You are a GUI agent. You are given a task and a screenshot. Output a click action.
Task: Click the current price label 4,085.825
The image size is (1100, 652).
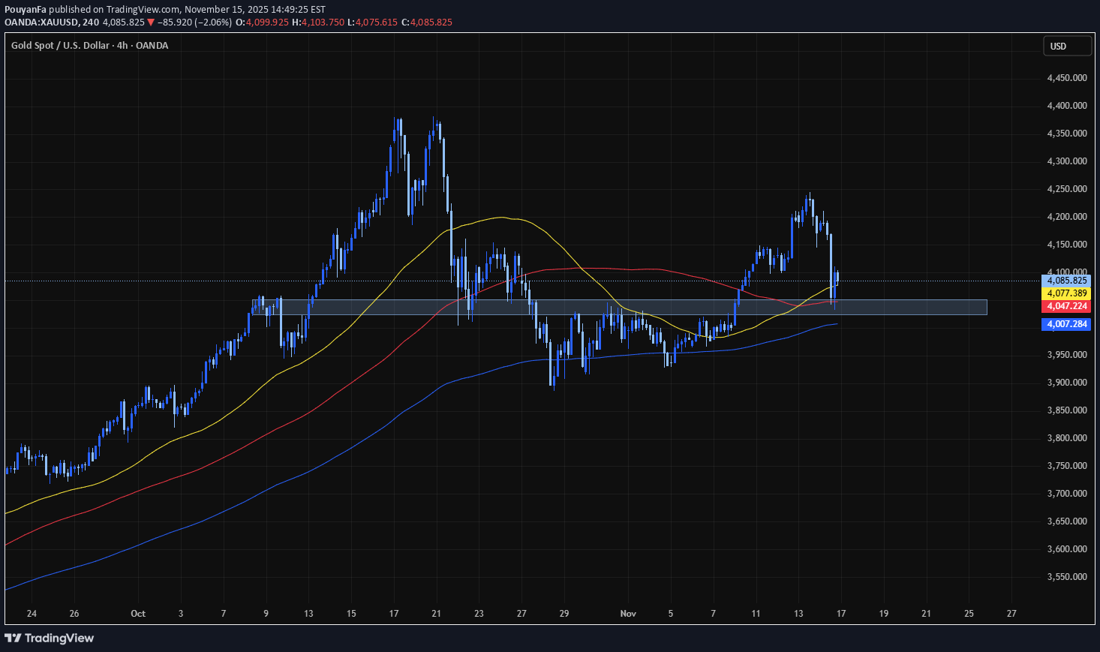pyautogui.click(x=1066, y=281)
